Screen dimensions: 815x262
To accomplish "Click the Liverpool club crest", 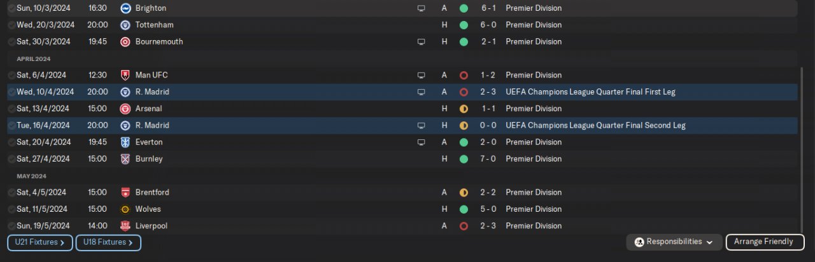I will click(x=125, y=226).
